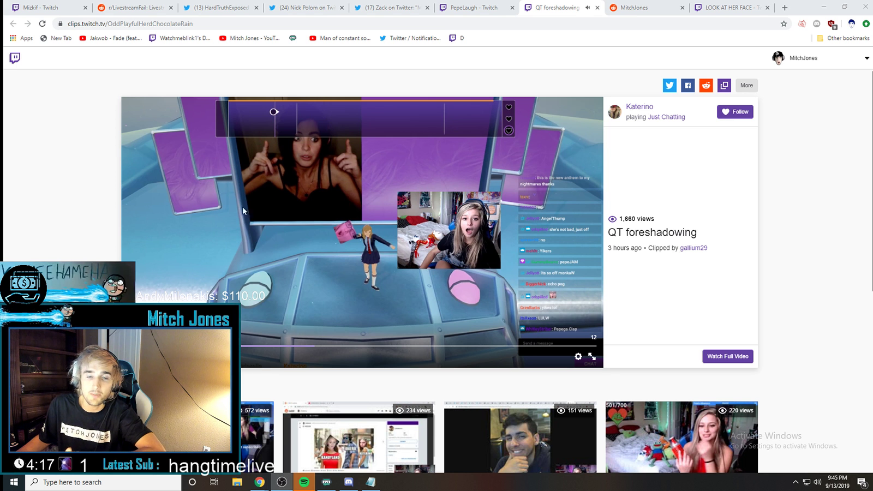Toggle fullscreen on the clip player
Image resolution: width=873 pixels, height=491 pixels.
click(592, 356)
